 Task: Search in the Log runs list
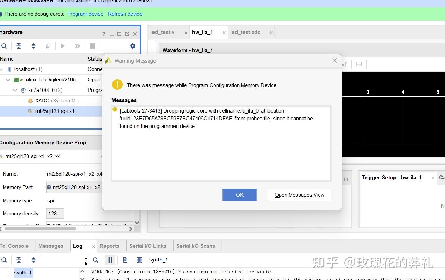(4, 260)
